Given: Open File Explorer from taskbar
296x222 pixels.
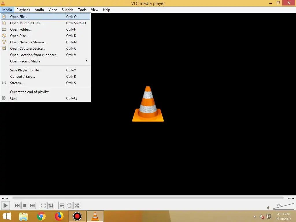Looking at the screenshot, I should pyautogui.click(x=23, y=216).
